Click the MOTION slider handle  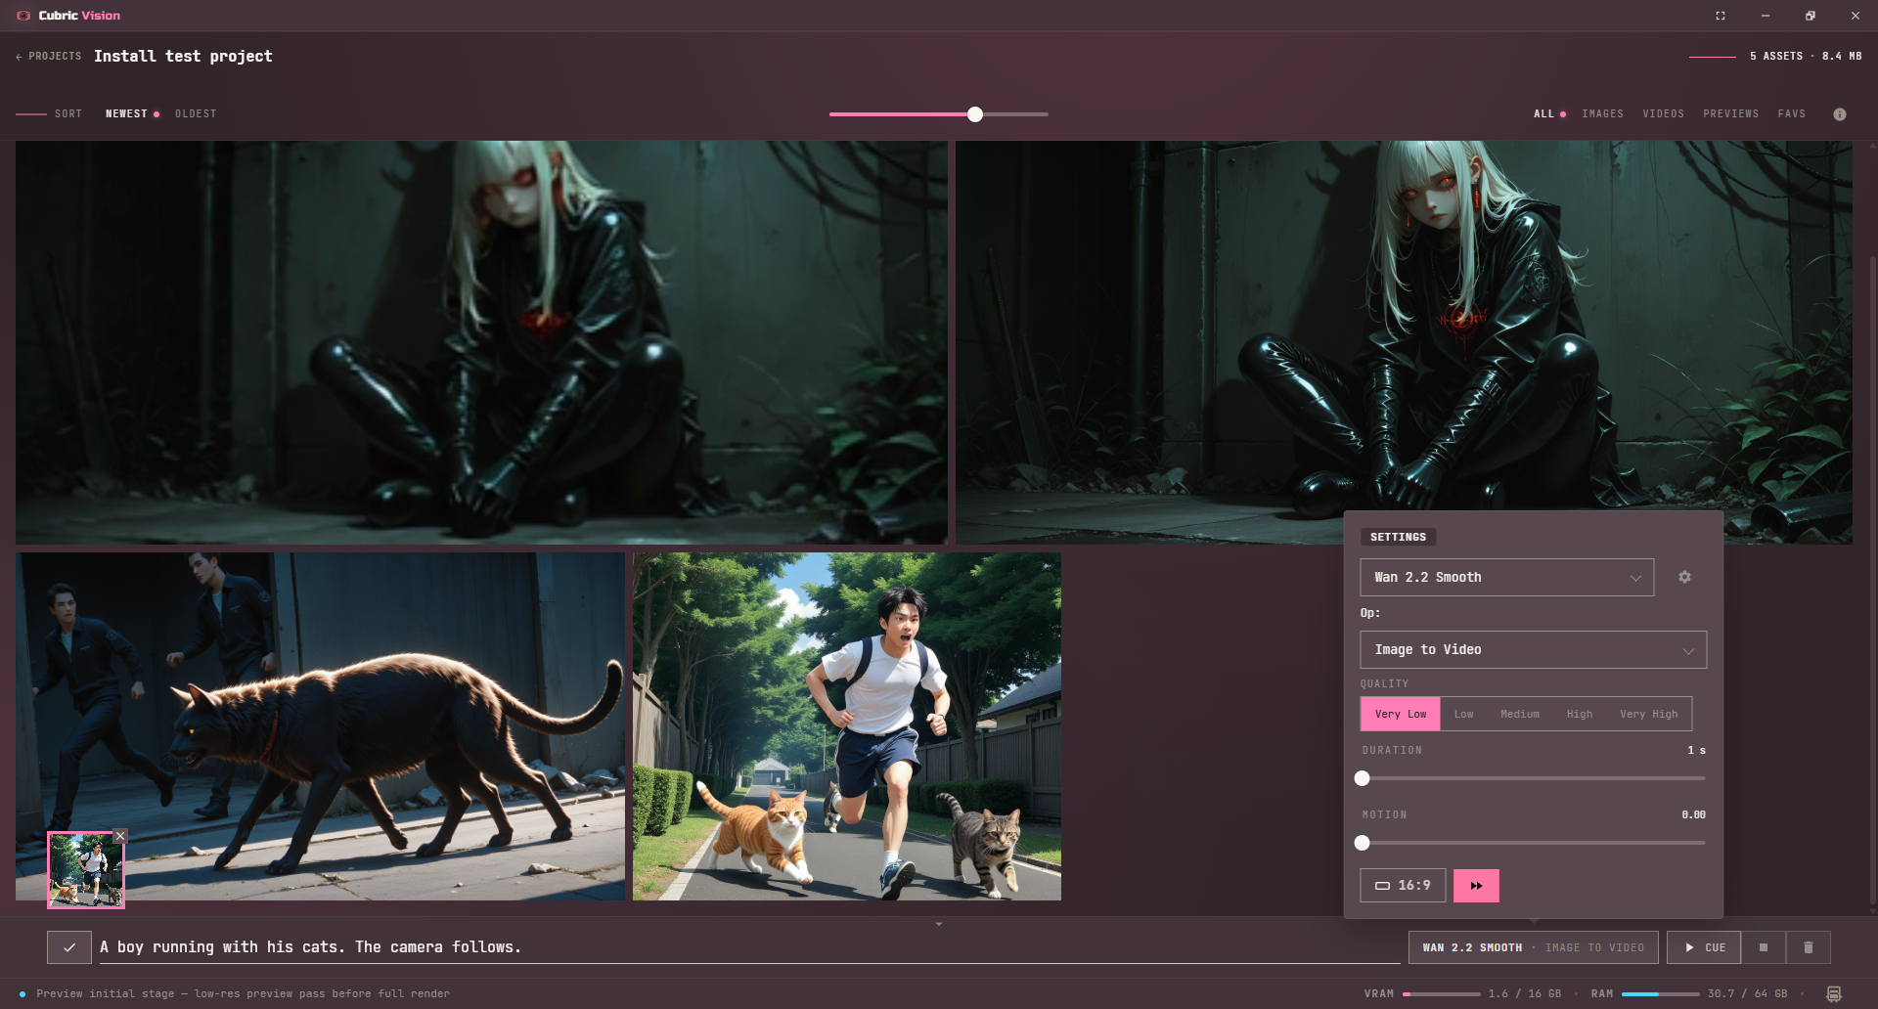click(x=1363, y=843)
